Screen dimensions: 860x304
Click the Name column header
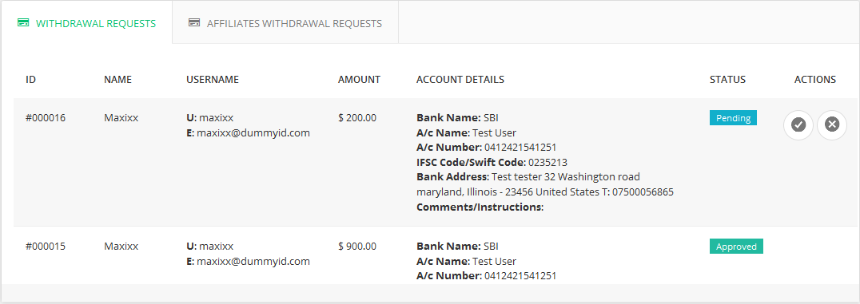tap(118, 80)
